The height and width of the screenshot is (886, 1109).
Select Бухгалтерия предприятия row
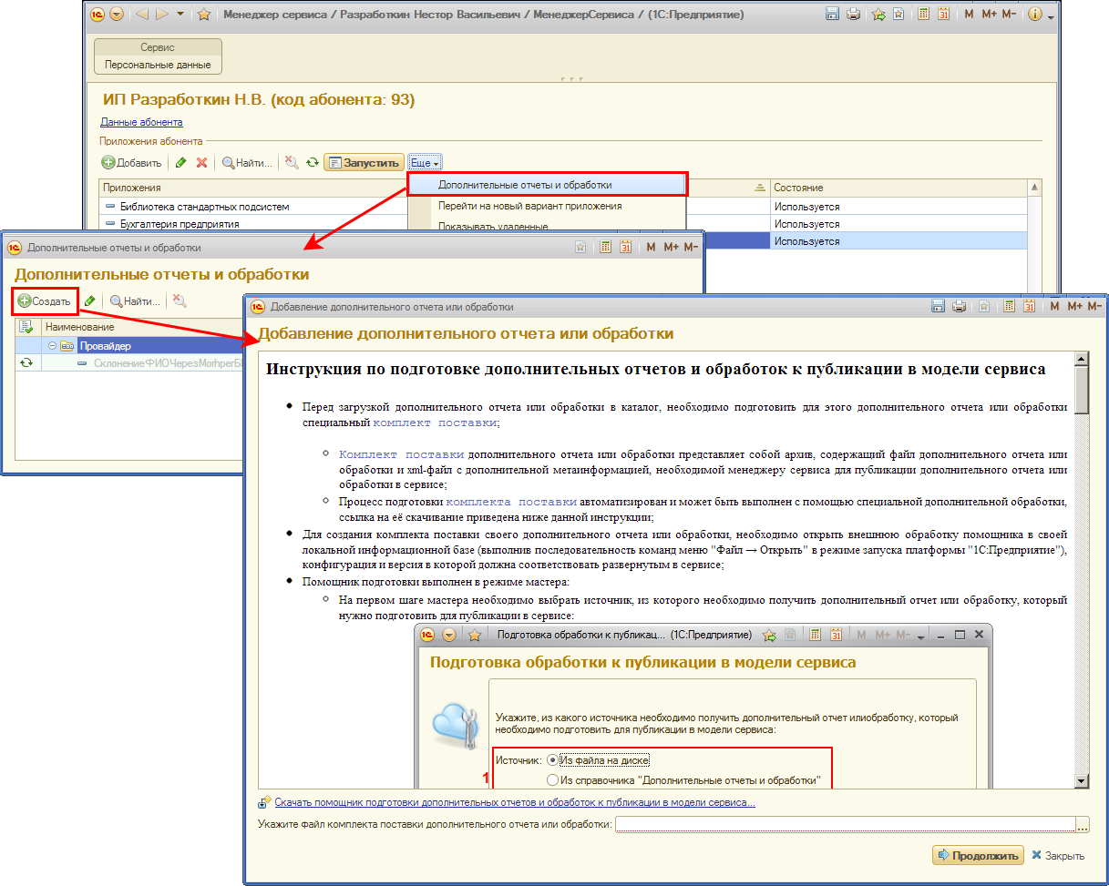tap(253, 223)
